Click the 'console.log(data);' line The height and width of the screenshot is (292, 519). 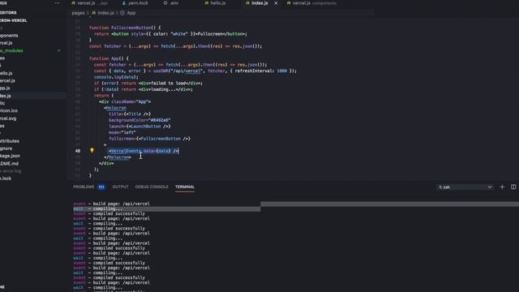pos(116,77)
